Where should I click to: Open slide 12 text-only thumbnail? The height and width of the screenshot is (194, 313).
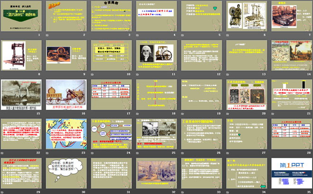tap(202, 55)
